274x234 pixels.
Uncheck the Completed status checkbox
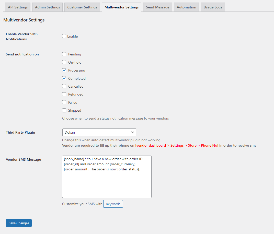64,78
